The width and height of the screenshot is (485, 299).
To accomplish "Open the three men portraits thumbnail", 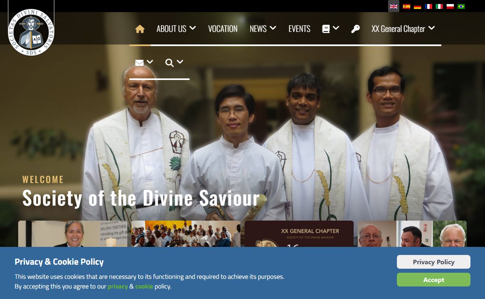I will [x=412, y=234].
